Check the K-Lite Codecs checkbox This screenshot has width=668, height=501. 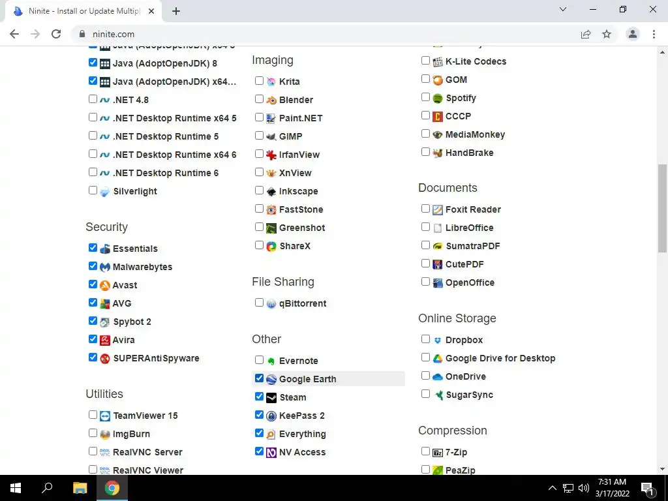pyautogui.click(x=425, y=61)
